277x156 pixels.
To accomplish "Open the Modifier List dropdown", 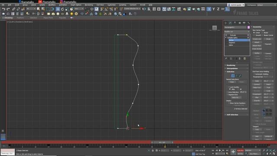I will [237, 32].
